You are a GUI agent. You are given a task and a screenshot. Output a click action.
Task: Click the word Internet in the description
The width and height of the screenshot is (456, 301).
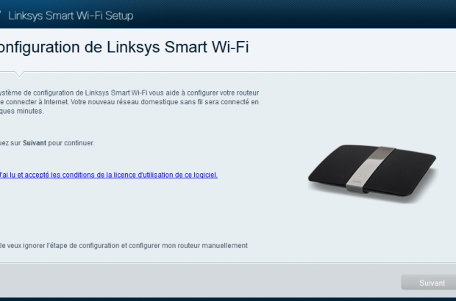56,102
